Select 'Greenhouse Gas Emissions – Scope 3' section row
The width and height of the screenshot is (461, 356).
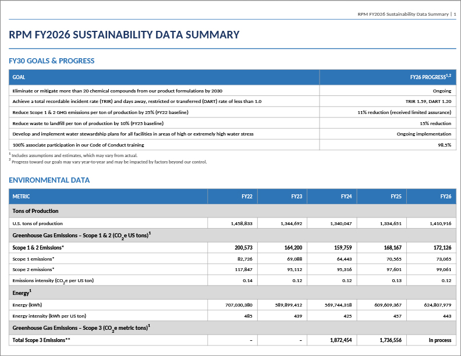[232, 328]
